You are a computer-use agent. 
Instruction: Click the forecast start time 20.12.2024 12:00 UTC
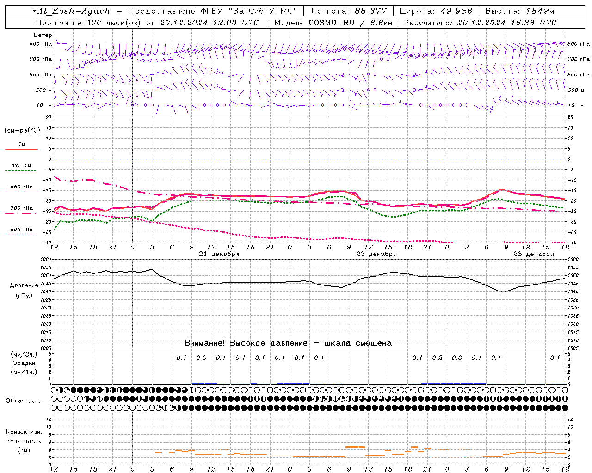coord(209,23)
